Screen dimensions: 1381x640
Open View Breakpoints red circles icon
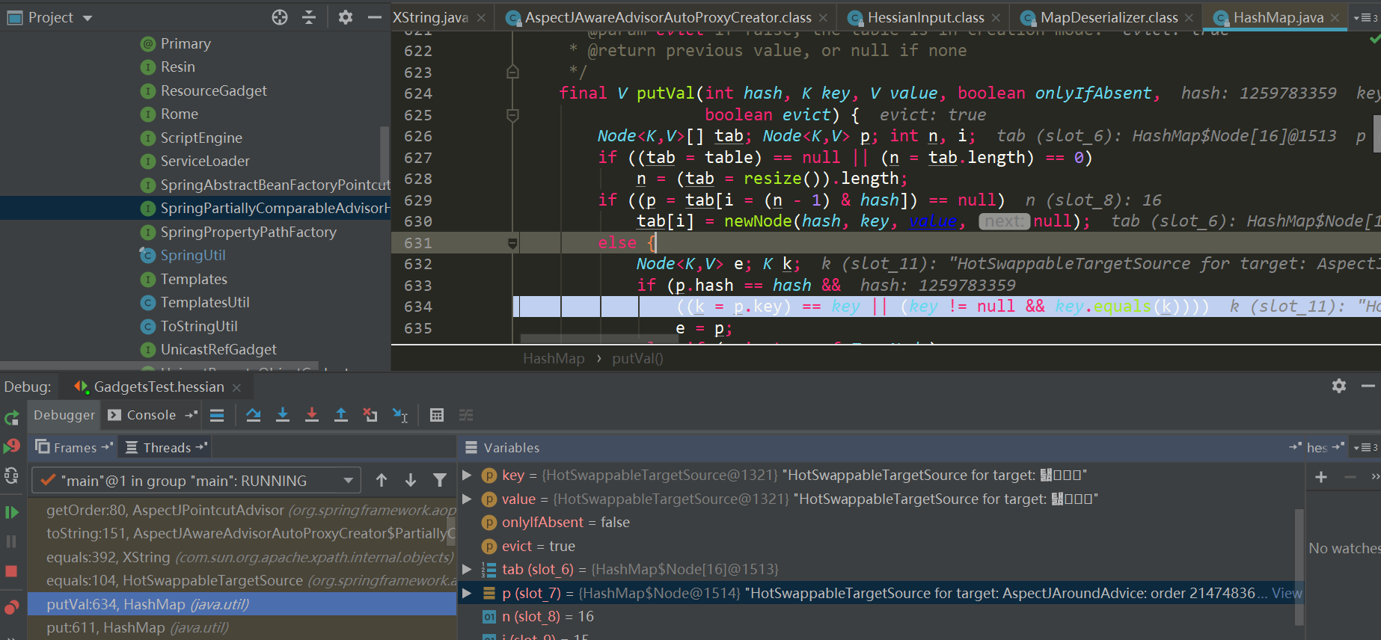point(11,607)
